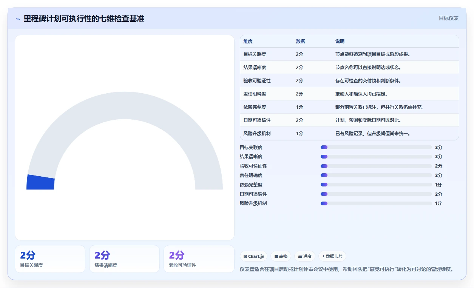Viewport: 474px width, 288px height.
Task: Click the dashboard title 里程碑计划可执行性的七维检查基准
Action: pos(84,18)
